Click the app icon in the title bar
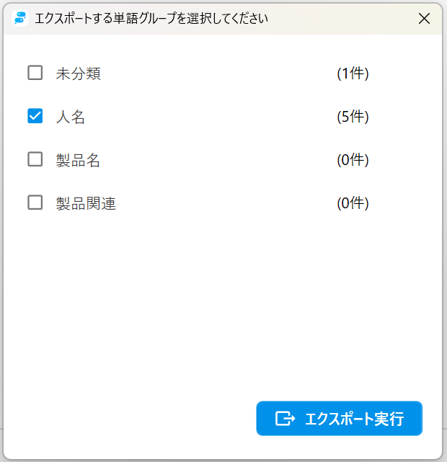Image resolution: width=447 pixels, height=462 pixels. pos(22,19)
